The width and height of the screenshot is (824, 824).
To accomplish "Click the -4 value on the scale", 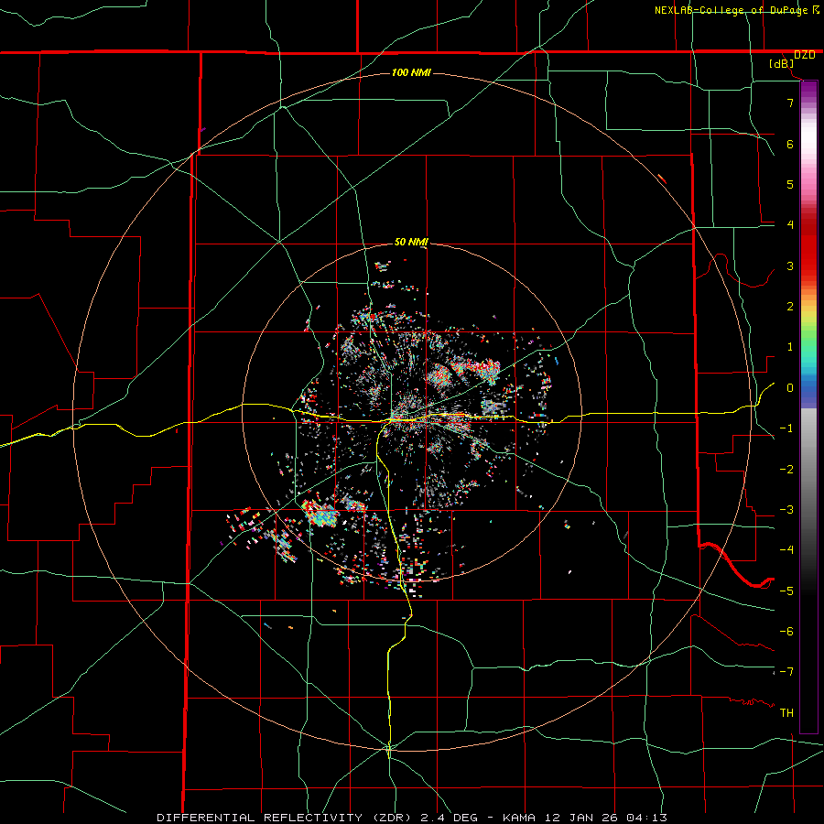I will 786,550.
